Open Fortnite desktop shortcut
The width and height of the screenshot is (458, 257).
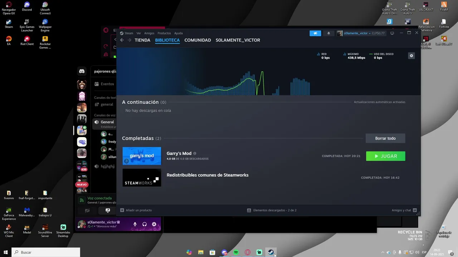pos(444,23)
